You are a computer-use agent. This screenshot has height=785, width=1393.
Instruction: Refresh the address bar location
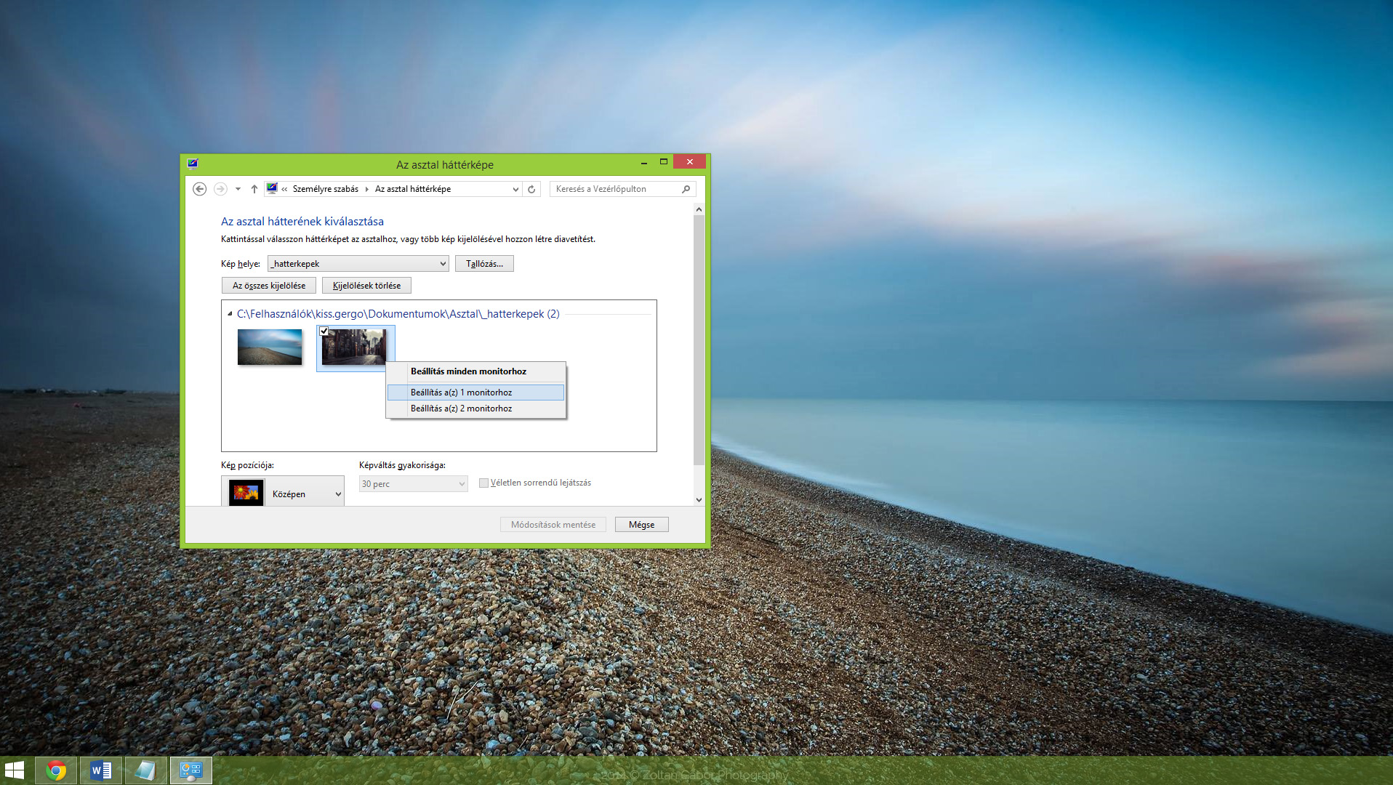point(531,189)
